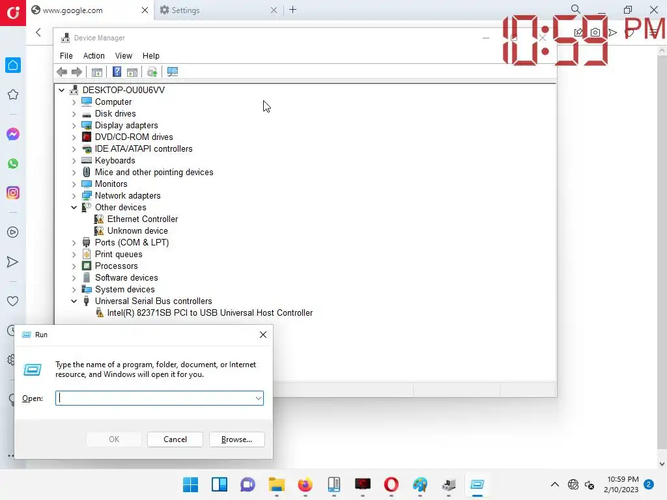Screen dimensions: 667x500
Task: Click the action pane toolbar icon next to Help
Action: [132, 72]
